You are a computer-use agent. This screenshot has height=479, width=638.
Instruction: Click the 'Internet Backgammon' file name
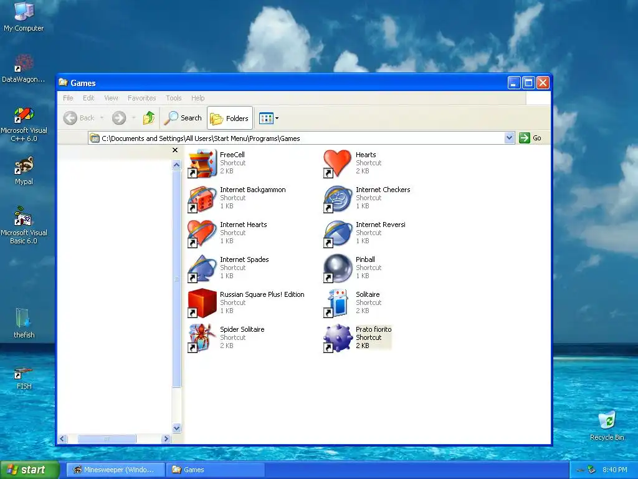point(253,190)
